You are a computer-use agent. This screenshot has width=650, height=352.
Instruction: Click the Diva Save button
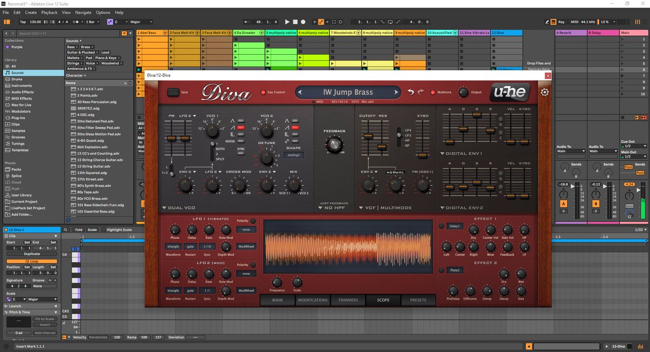173,93
